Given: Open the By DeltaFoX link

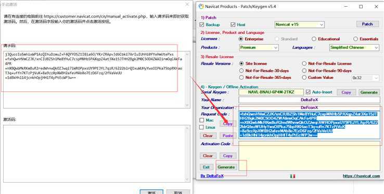Looking at the screenshot, I should pos(212,176).
